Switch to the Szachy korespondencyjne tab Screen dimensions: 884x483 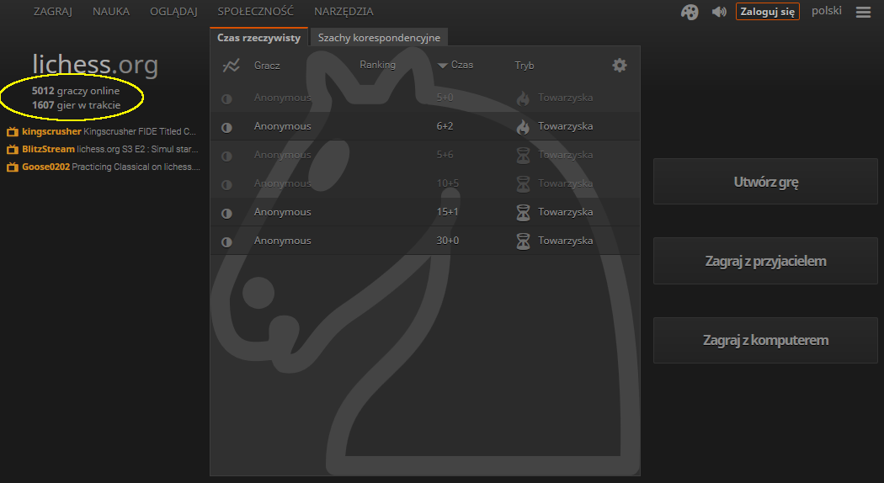tap(379, 37)
